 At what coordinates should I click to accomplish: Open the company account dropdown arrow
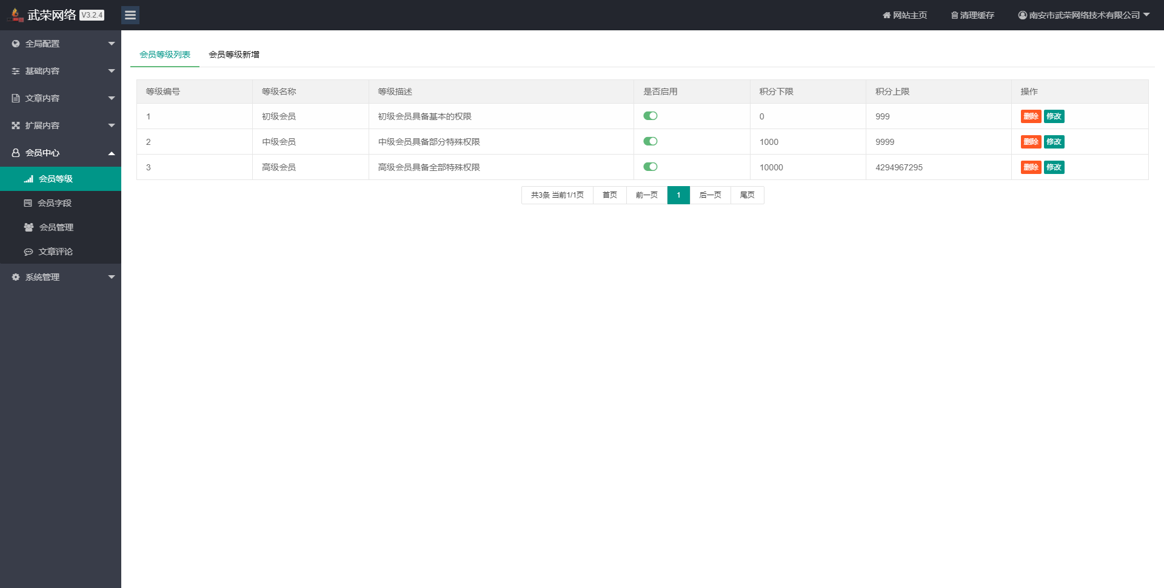tap(1146, 15)
